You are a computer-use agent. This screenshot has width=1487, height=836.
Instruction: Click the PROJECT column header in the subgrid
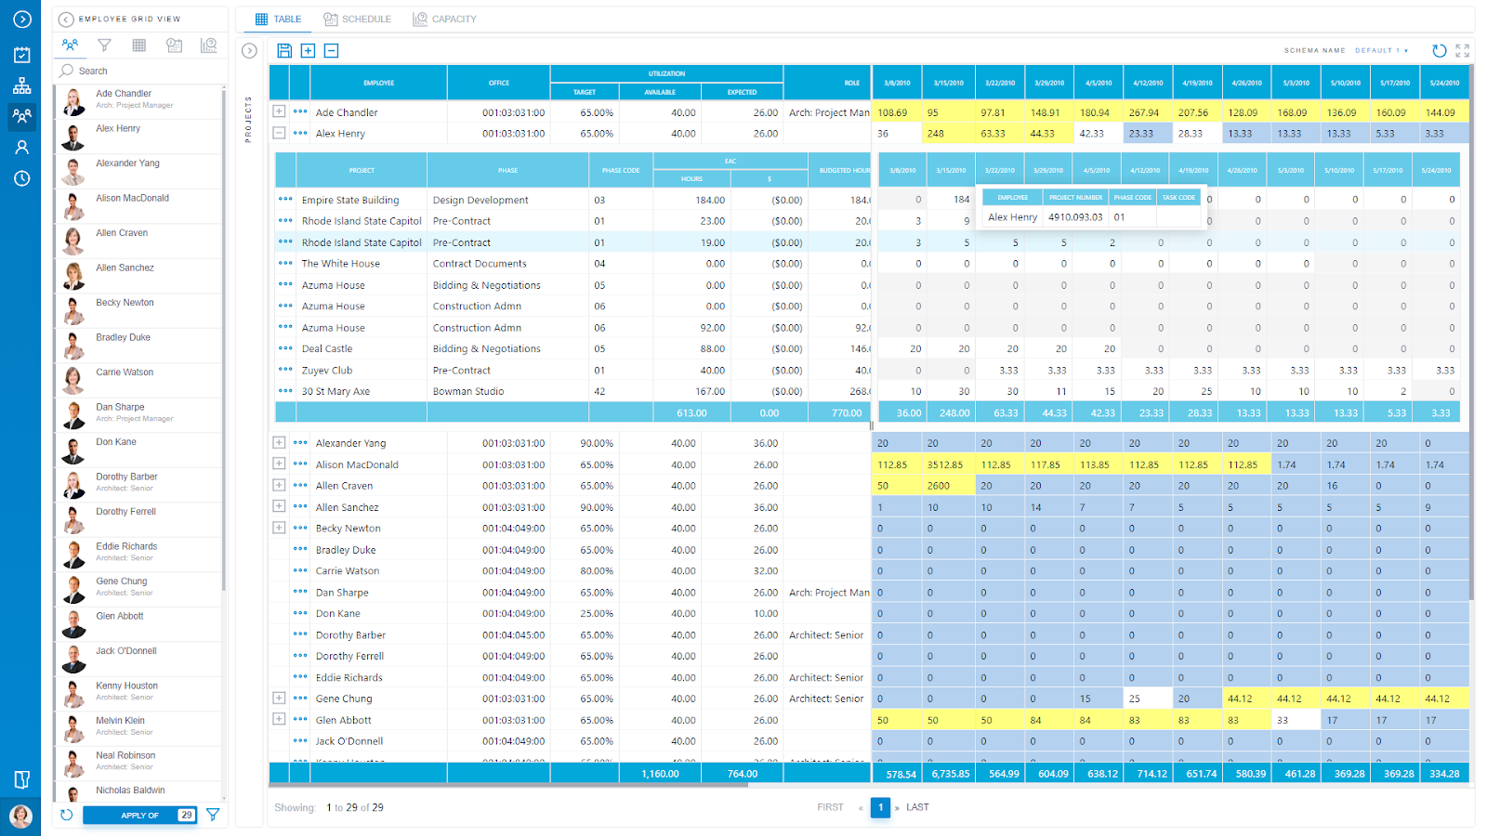[x=362, y=170]
